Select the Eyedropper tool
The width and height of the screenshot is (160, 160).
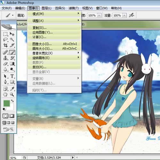(x=12, y=89)
